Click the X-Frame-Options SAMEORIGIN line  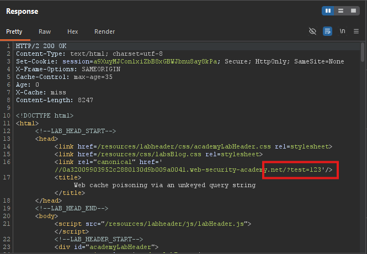68,69
